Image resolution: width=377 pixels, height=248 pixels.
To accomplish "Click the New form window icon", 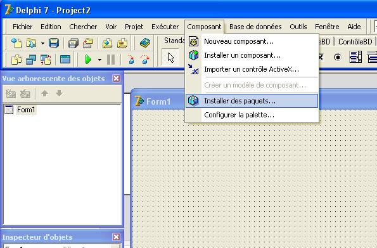I will pos(65,59).
